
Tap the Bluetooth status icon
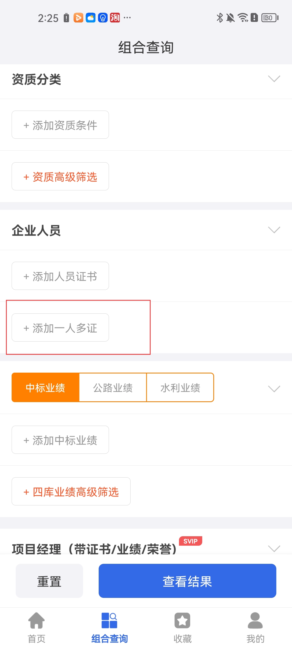point(220,18)
